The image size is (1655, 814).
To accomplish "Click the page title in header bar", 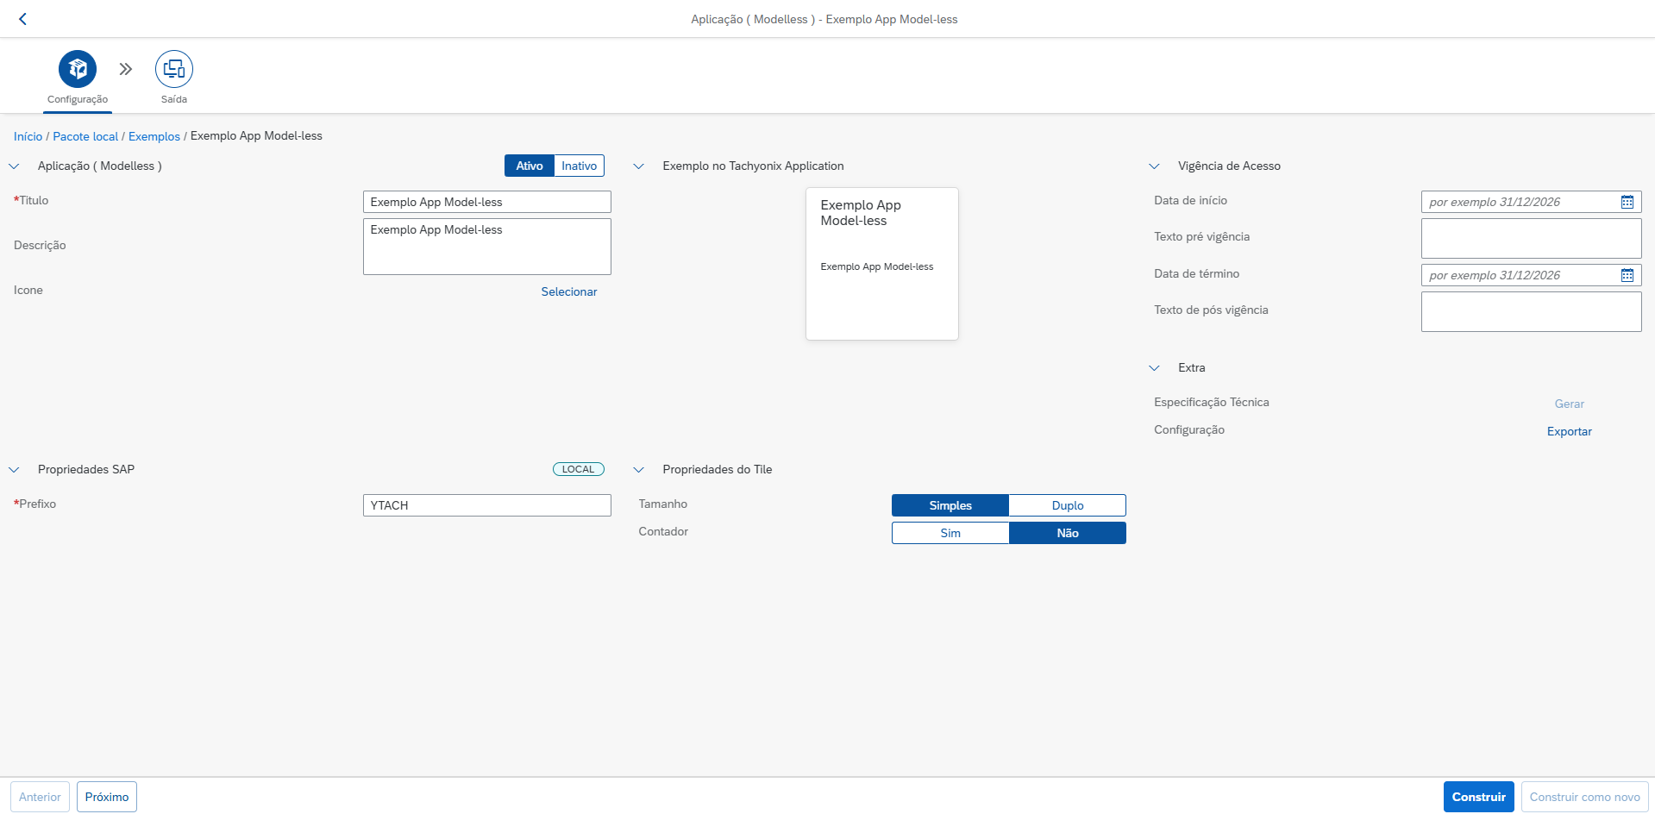I will click(x=824, y=19).
